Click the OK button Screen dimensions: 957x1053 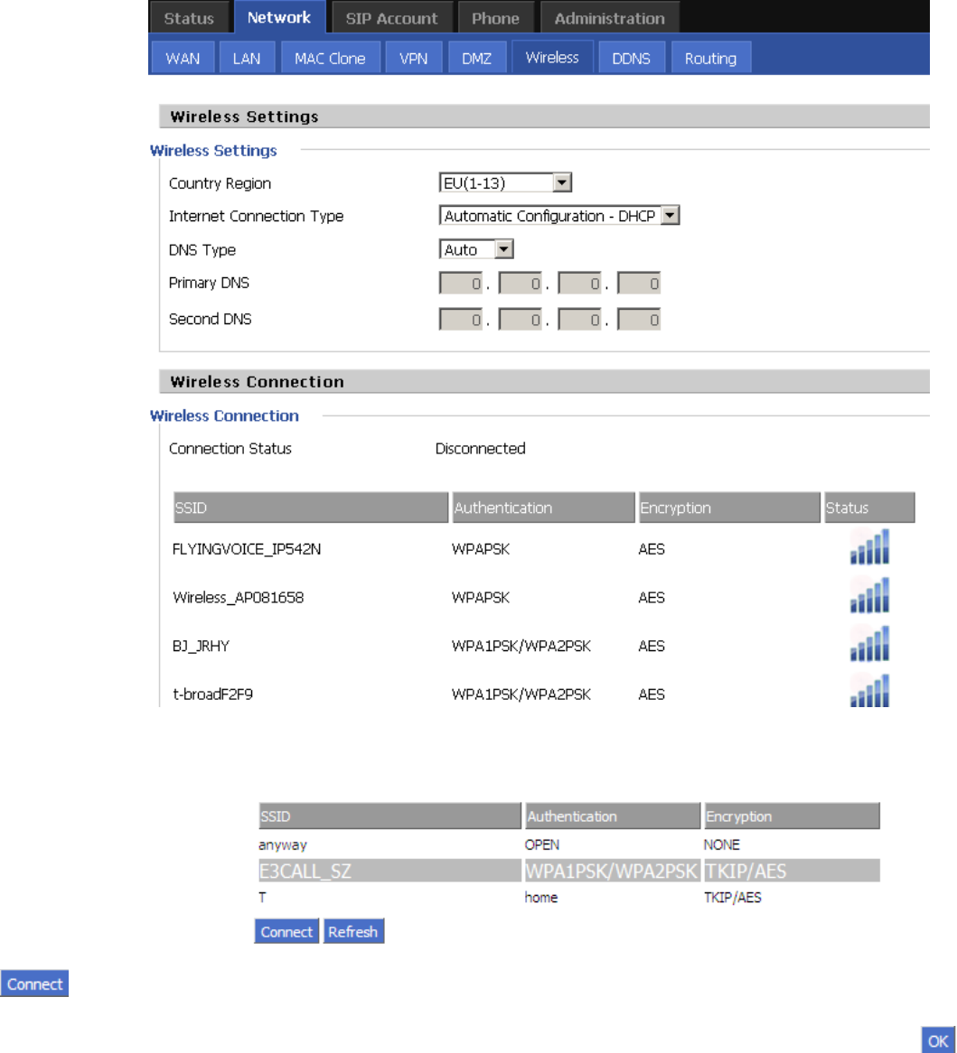click(x=938, y=1041)
